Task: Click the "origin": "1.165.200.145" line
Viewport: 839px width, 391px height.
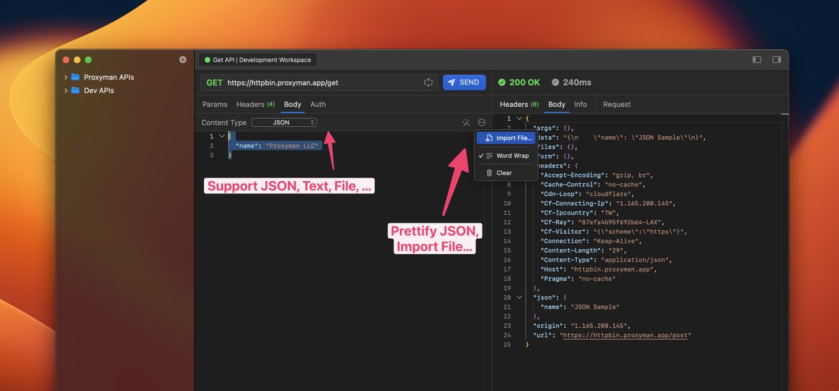Action: (x=581, y=325)
